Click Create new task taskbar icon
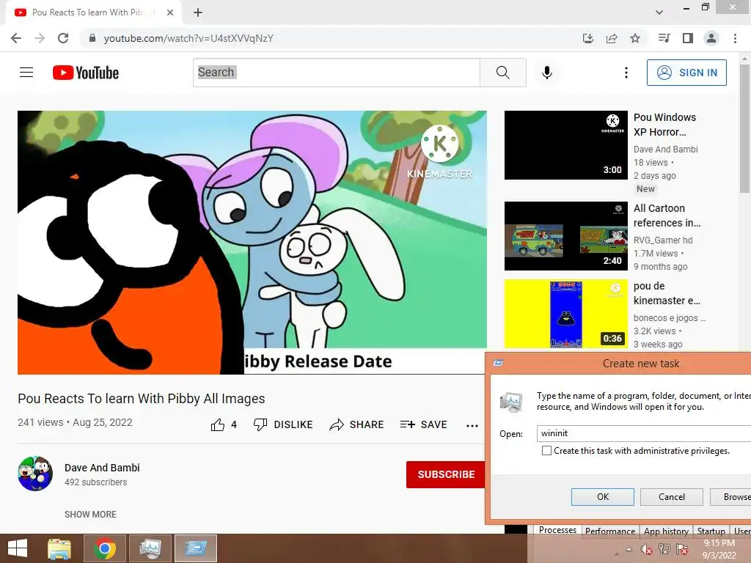This screenshot has width=751, height=563. [196, 548]
